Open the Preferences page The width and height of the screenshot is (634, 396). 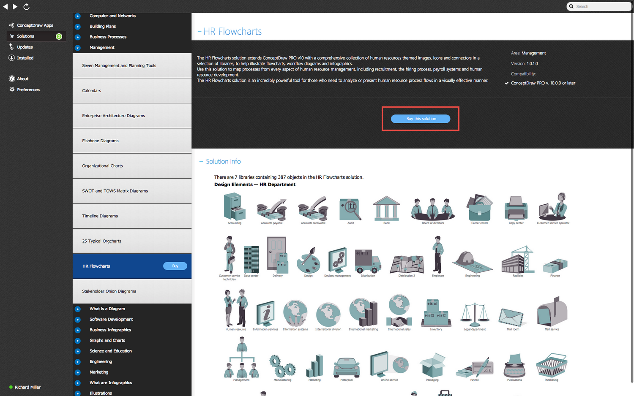(28, 90)
